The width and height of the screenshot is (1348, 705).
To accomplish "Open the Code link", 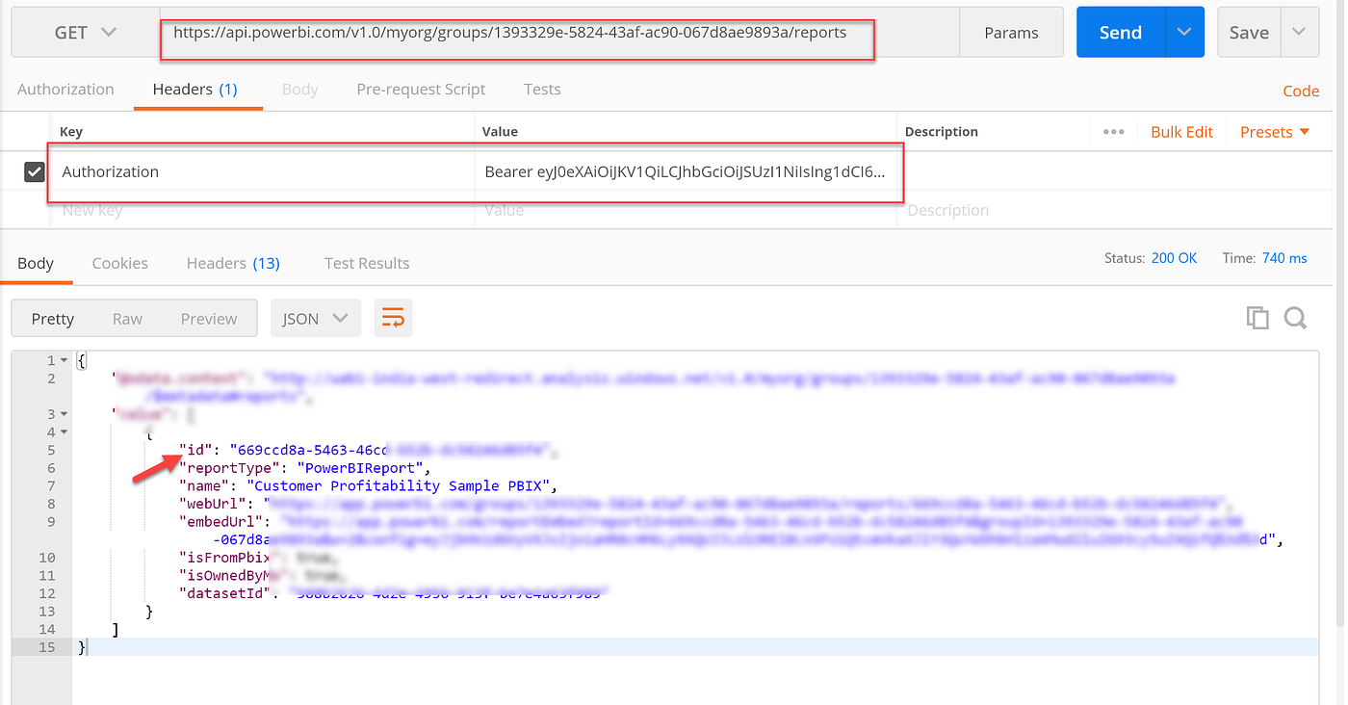I will (x=1300, y=90).
